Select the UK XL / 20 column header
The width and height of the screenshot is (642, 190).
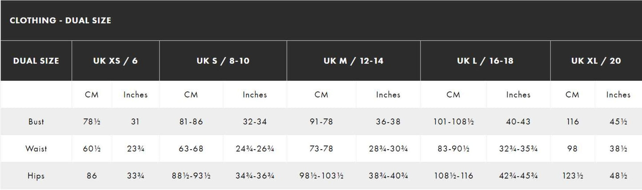tap(596, 61)
